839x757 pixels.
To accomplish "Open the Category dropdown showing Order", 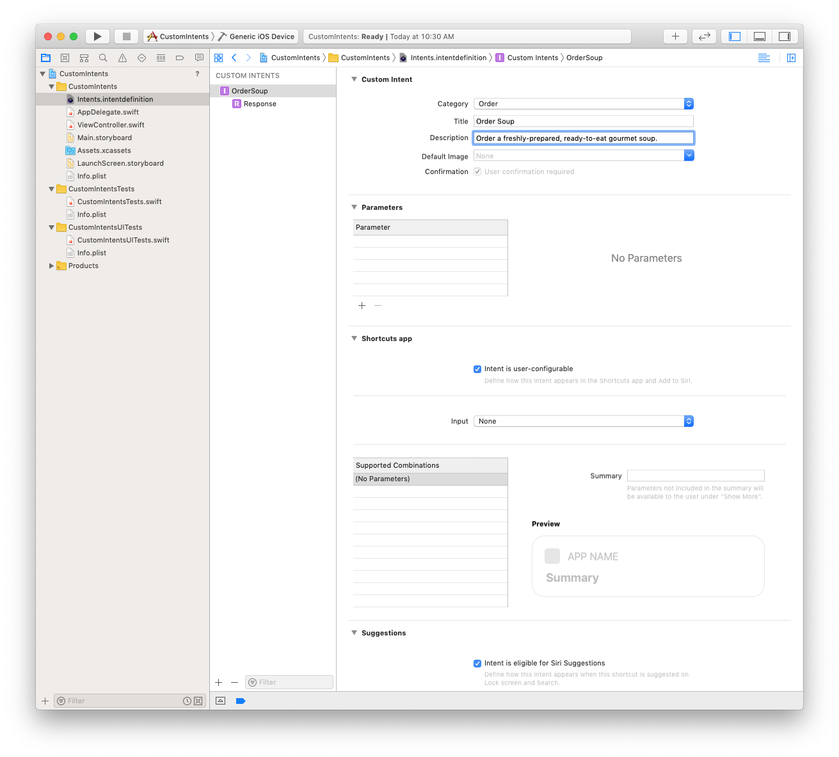I will (x=689, y=103).
